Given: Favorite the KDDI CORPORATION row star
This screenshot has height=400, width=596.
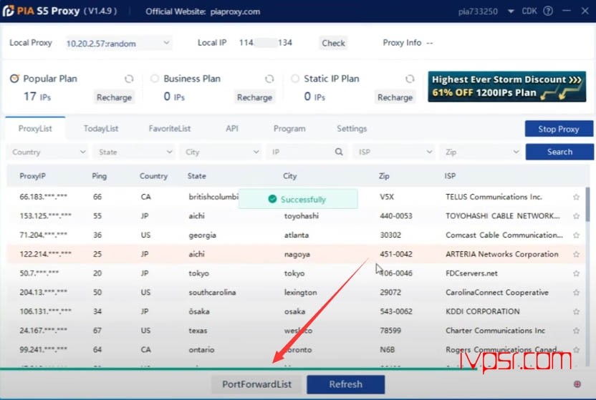Looking at the screenshot, I should pyautogui.click(x=576, y=311).
